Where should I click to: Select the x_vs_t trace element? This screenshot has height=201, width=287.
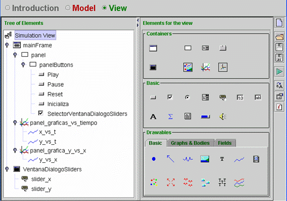47,132
